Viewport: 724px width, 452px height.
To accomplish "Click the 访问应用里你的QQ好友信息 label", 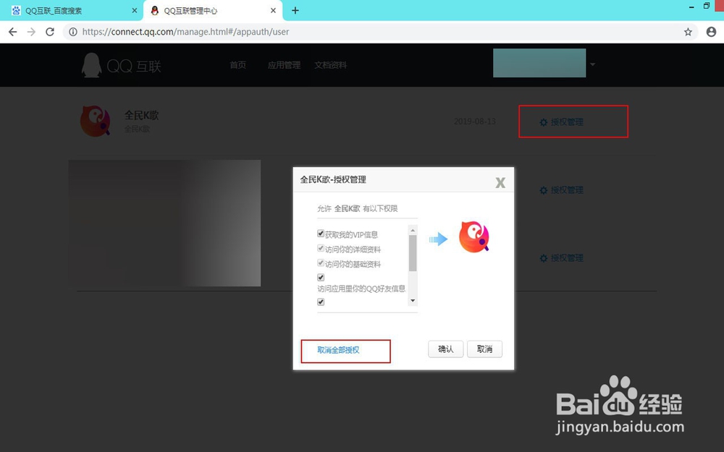I will click(x=361, y=289).
